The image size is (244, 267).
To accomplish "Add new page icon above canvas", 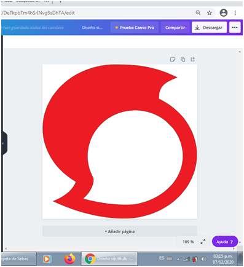I will (x=193, y=59).
